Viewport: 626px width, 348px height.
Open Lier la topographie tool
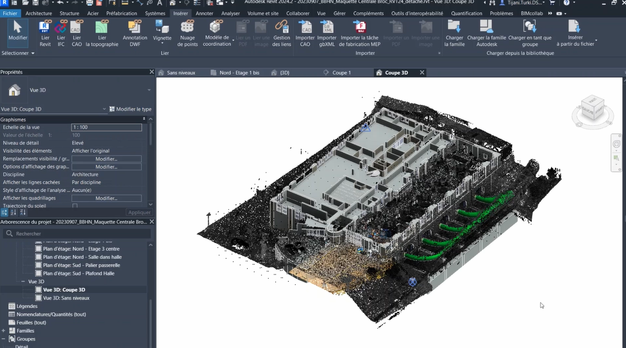pyautogui.click(x=102, y=33)
